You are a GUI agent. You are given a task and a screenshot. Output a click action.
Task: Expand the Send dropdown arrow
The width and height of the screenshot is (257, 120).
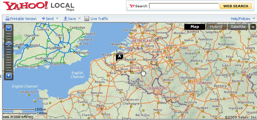coord(57,18)
